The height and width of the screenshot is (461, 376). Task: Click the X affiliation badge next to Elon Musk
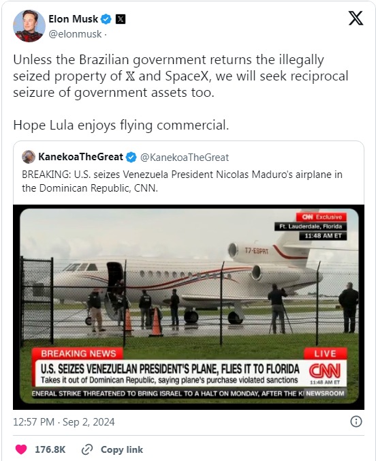tap(121, 19)
